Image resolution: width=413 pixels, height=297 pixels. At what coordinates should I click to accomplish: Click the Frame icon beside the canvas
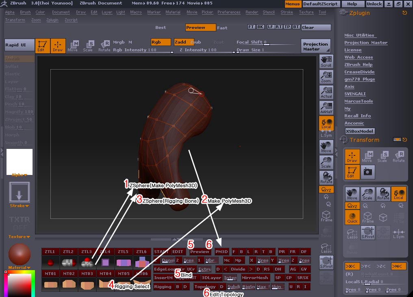(326, 216)
